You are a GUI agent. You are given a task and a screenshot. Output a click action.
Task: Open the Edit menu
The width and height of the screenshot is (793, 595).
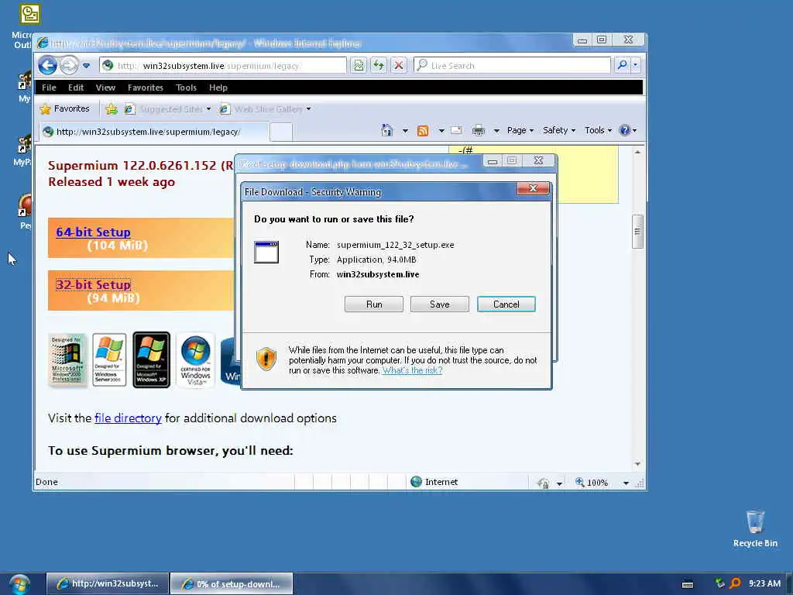pos(76,88)
